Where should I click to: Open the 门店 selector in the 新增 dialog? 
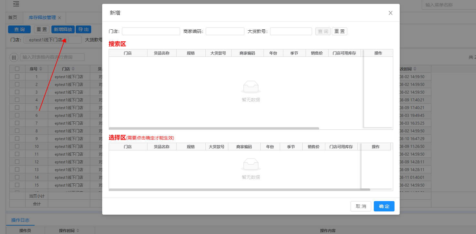[151, 31]
